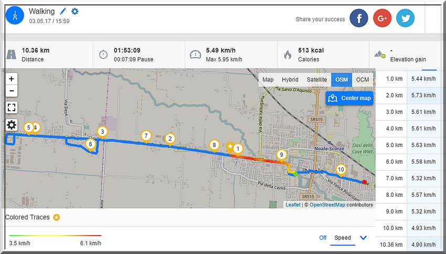The width and height of the screenshot is (446, 254).
Task: Expand the colored traces options chevron
Action: tap(363, 238)
